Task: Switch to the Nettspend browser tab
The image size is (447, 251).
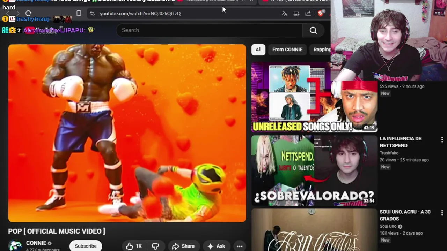Action: click(215, 1)
